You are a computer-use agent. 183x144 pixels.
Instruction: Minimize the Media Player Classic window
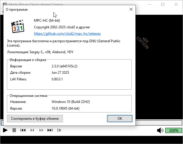click(x=150, y=4)
